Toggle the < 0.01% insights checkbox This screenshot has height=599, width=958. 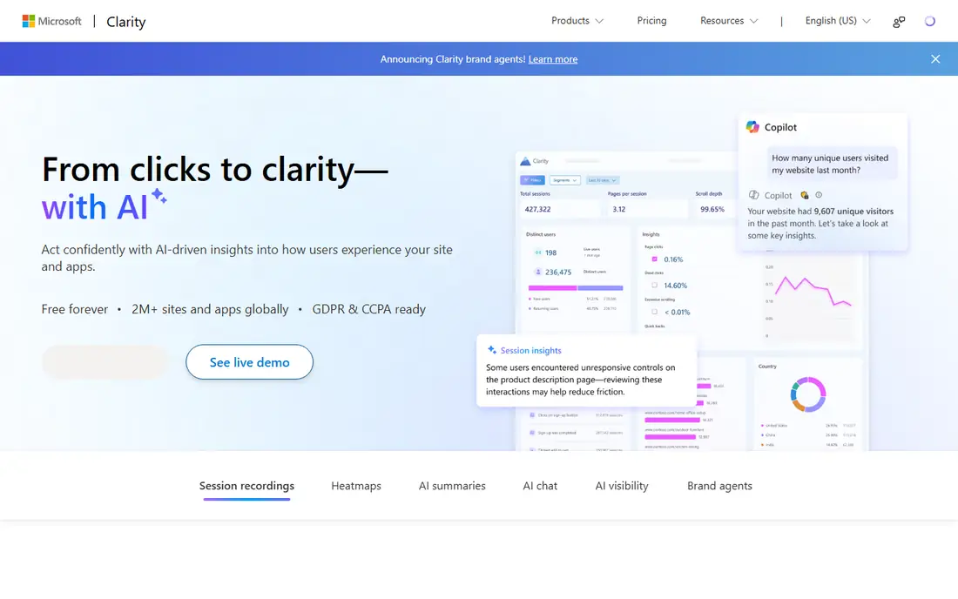coord(654,312)
